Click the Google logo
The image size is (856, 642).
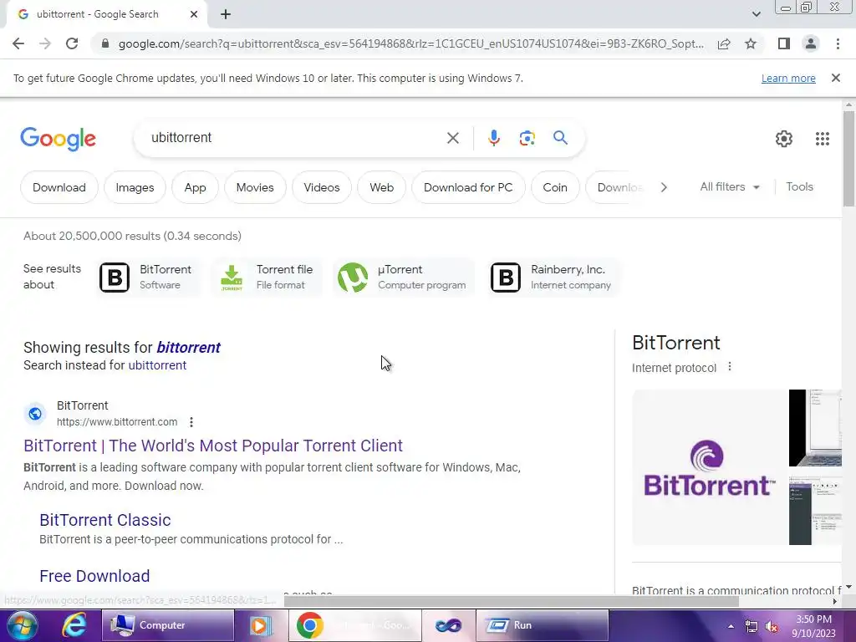pyautogui.click(x=58, y=139)
